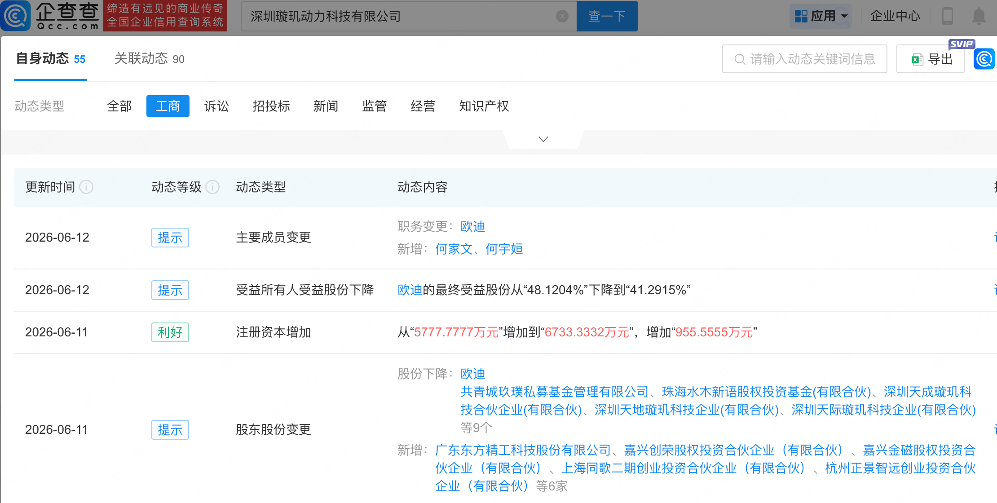Open 何家文 person link
Screen dimensions: 997x503
[x=454, y=249]
